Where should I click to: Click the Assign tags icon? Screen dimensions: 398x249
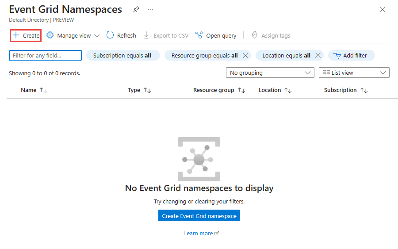[x=254, y=35]
